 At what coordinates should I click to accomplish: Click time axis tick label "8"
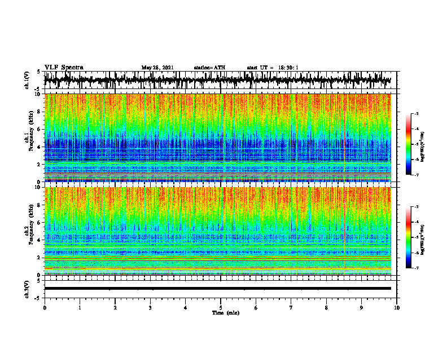(326, 308)
